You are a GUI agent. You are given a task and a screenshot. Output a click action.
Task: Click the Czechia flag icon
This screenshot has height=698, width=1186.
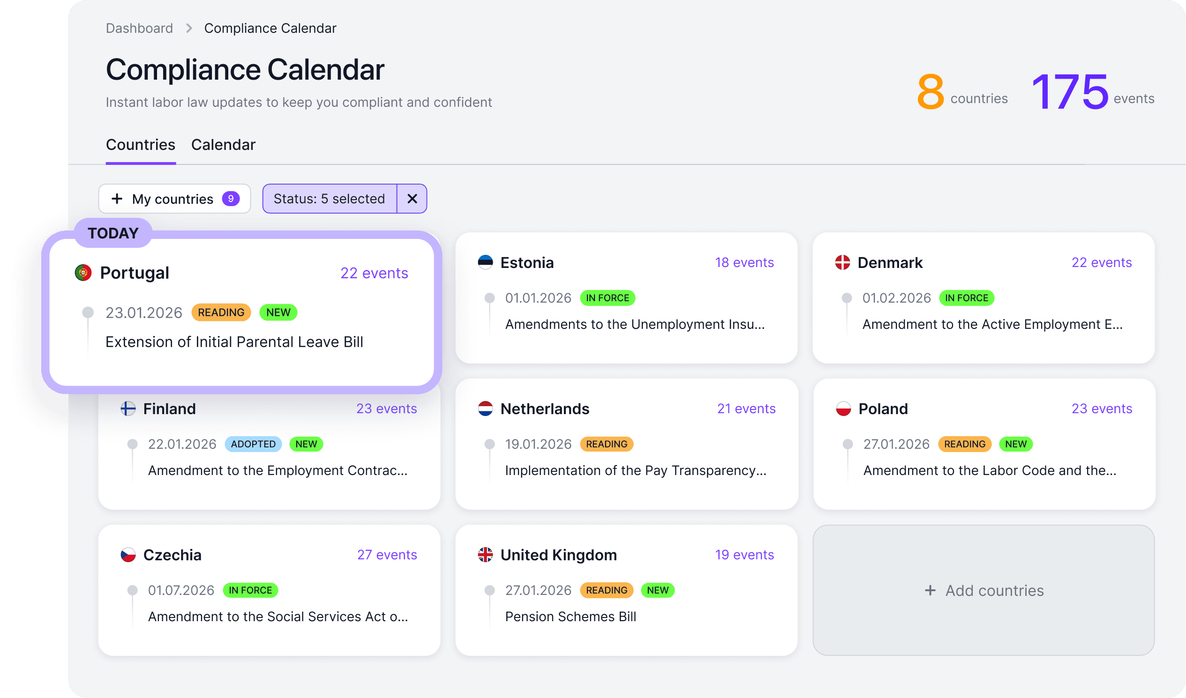coord(128,555)
